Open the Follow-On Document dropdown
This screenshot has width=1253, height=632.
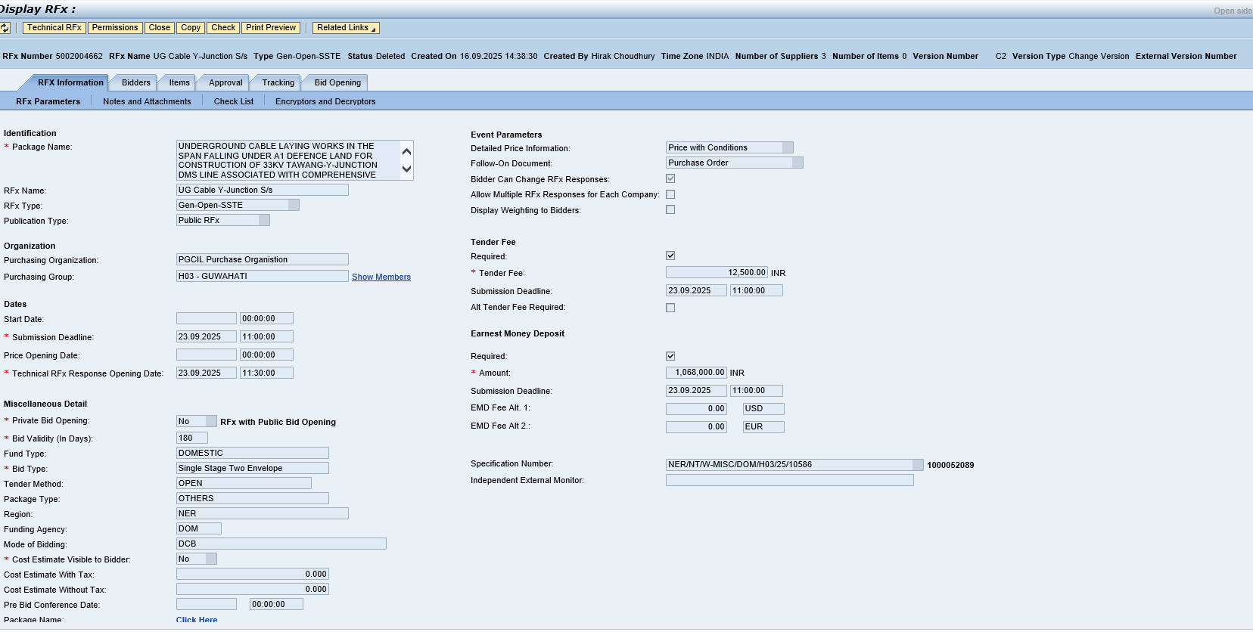797,163
